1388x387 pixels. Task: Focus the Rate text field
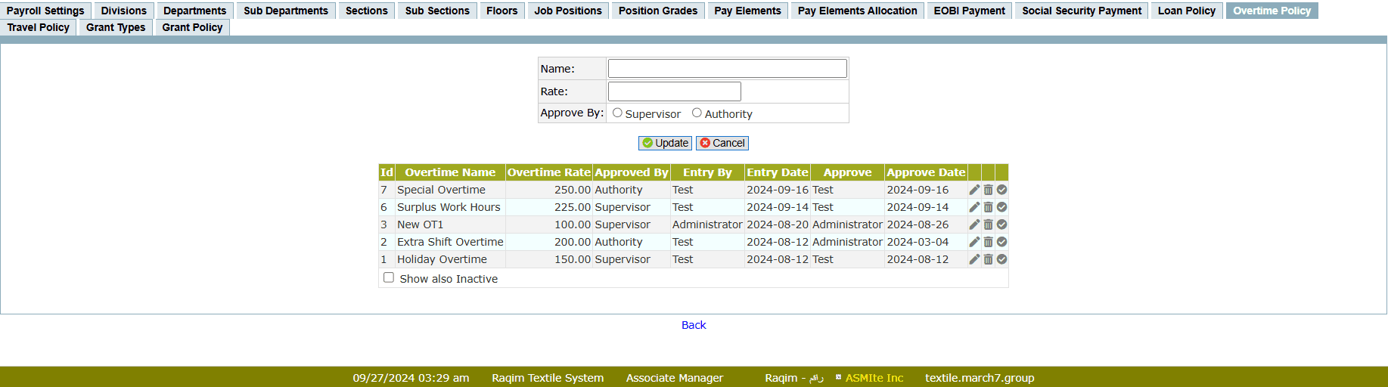click(x=674, y=91)
